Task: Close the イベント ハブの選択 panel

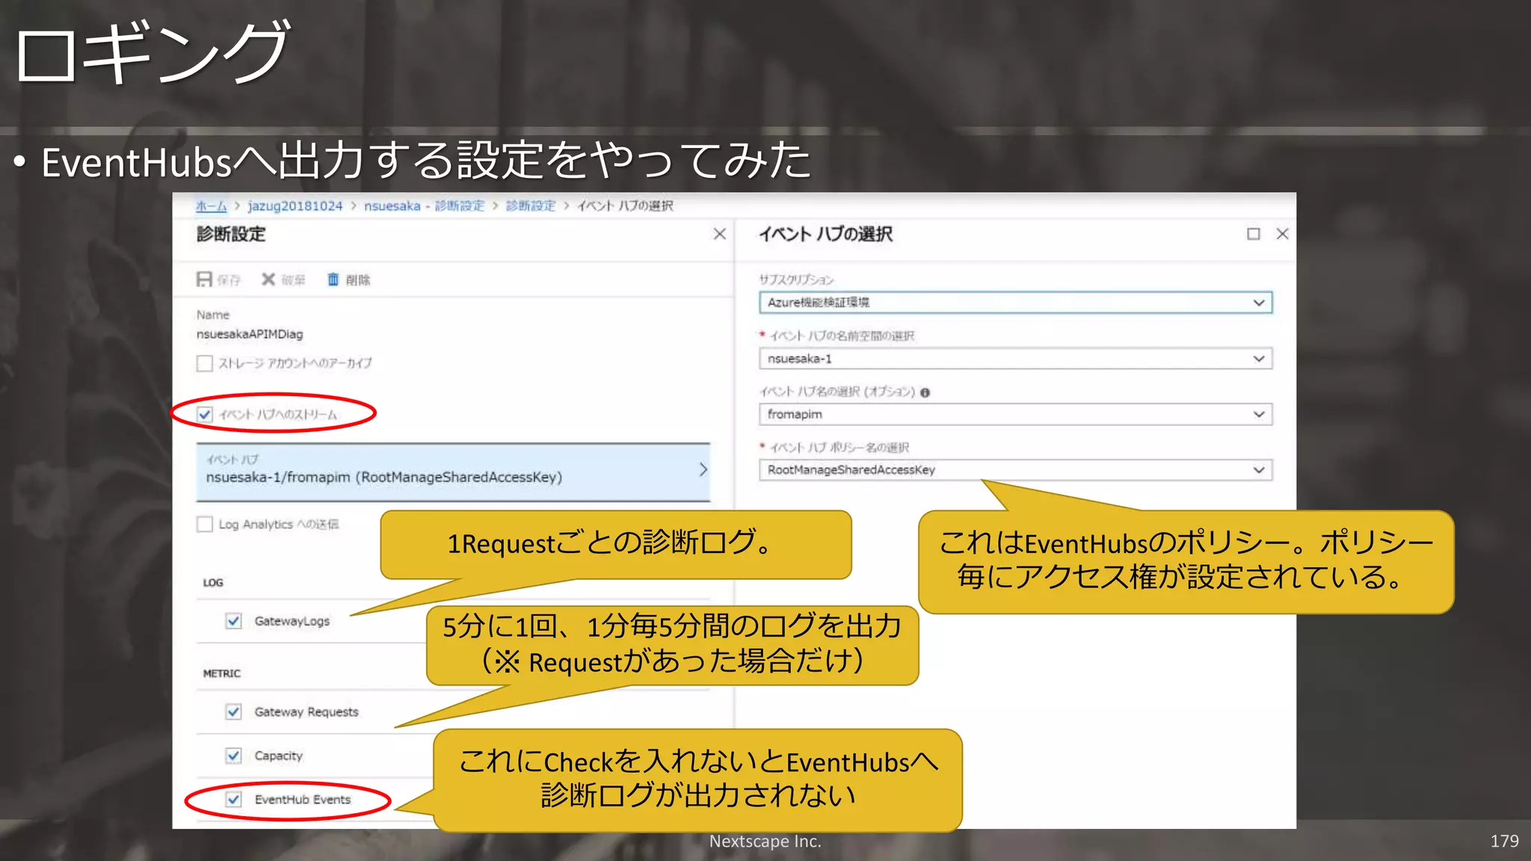Action: point(1283,234)
